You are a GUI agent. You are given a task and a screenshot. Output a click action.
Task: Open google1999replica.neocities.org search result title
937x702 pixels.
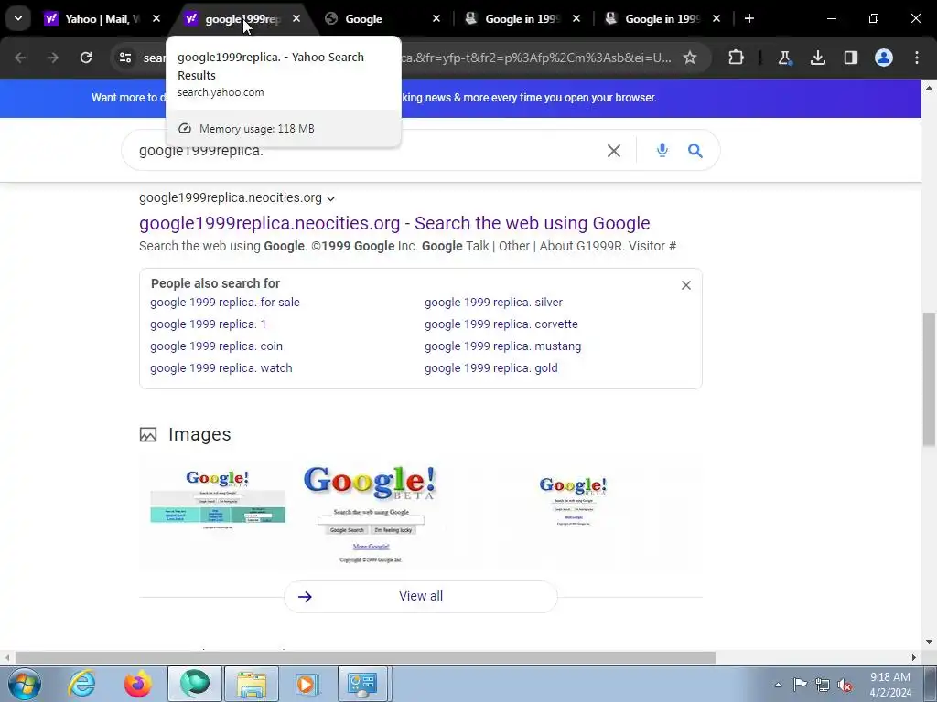tap(394, 223)
